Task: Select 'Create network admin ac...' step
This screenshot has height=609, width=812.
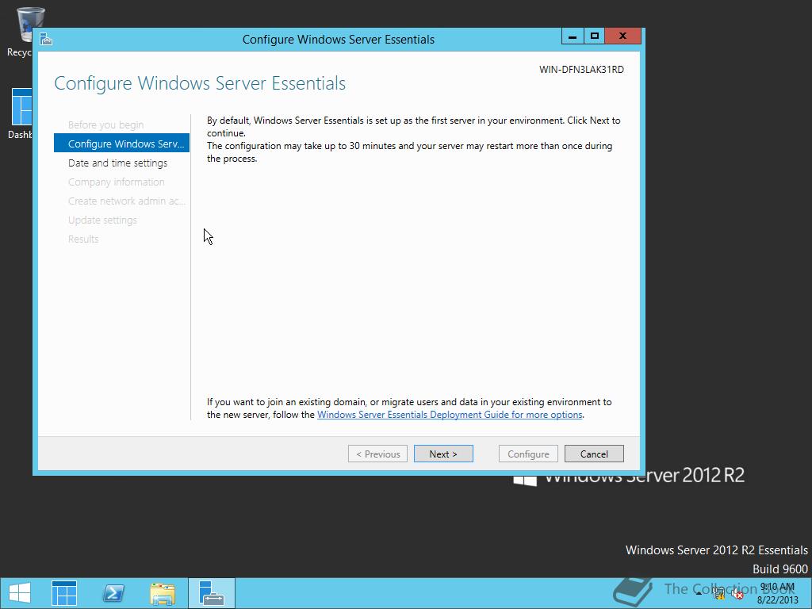Action: pos(126,201)
